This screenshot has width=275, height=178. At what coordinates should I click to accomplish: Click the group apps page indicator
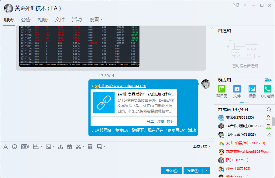pos(245,102)
